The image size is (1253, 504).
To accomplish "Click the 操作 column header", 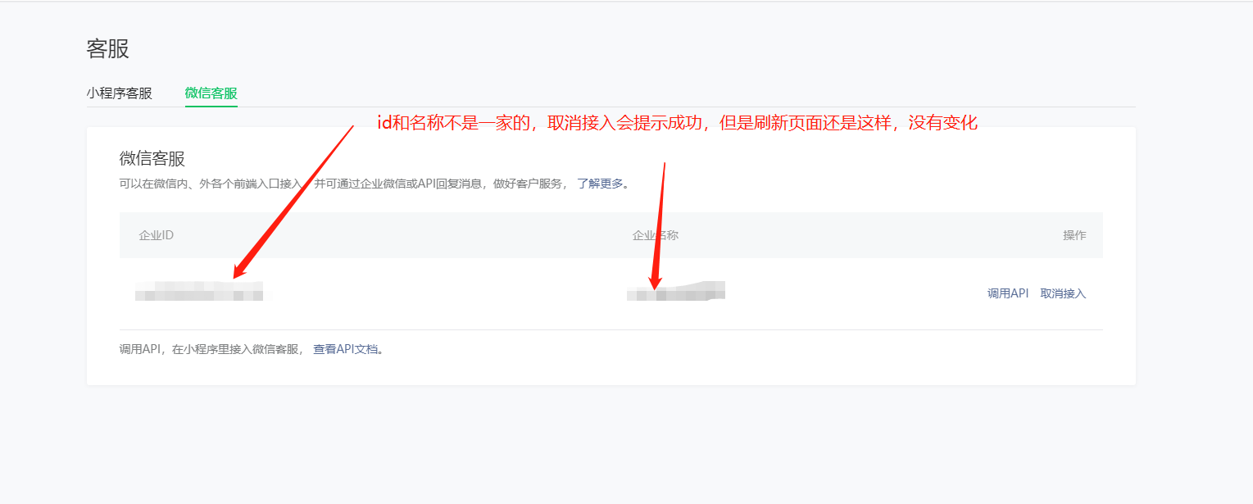I will coord(1074,235).
